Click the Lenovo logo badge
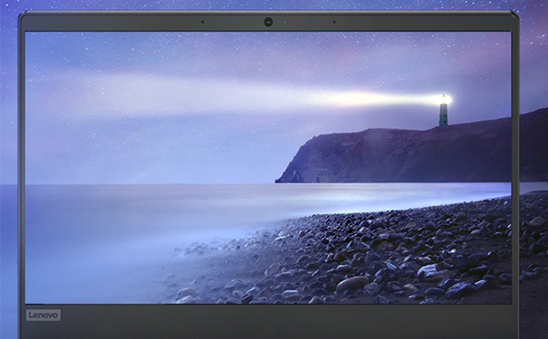Screen dimensions: 548x339 pos(43,315)
